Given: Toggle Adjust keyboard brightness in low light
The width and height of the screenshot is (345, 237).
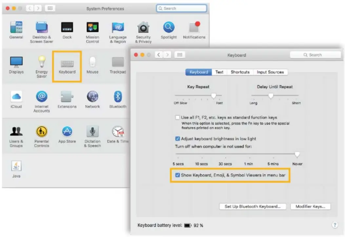Looking at the screenshot, I should click(x=177, y=139).
